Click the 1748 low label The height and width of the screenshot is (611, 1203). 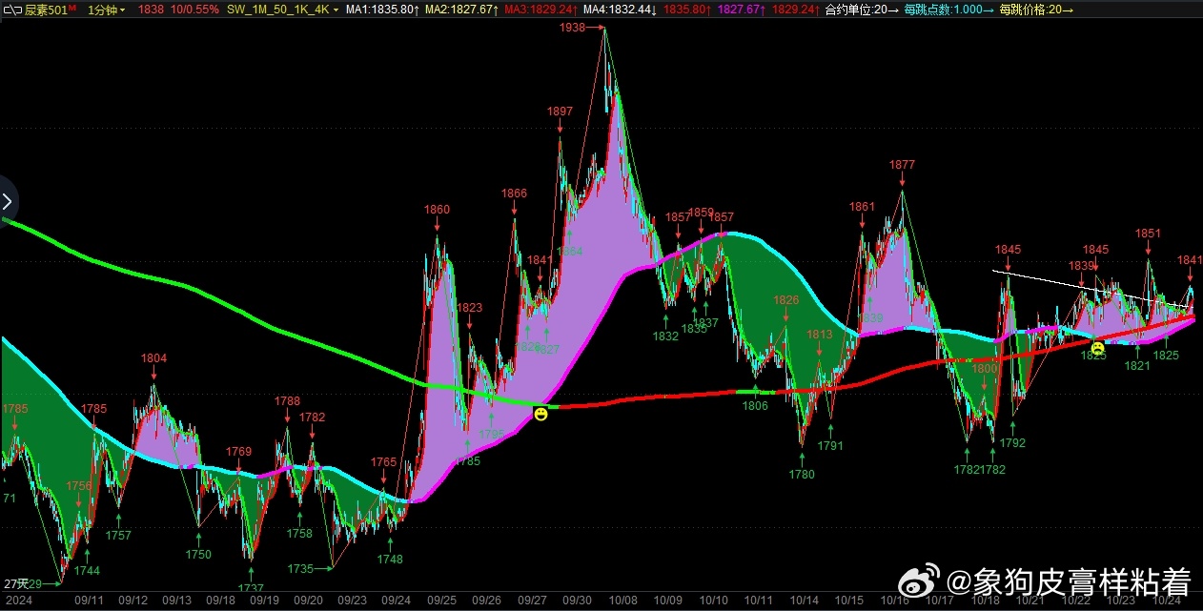pos(390,560)
